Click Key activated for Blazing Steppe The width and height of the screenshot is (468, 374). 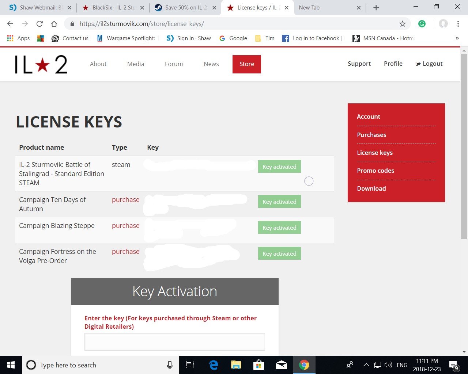[279, 228]
